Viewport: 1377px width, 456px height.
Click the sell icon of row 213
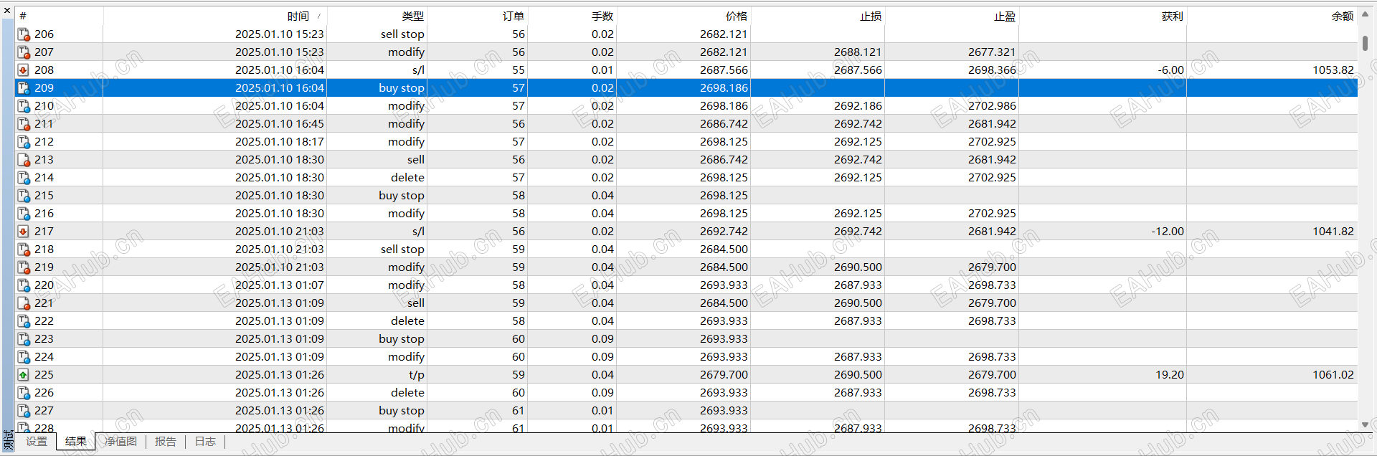[24, 160]
